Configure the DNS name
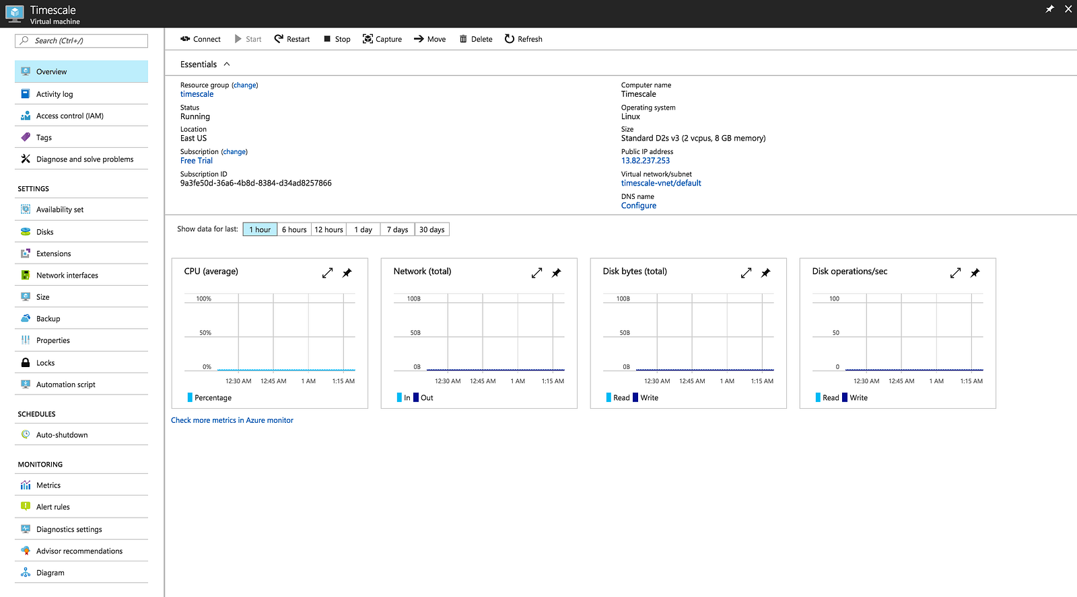 (x=639, y=206)
